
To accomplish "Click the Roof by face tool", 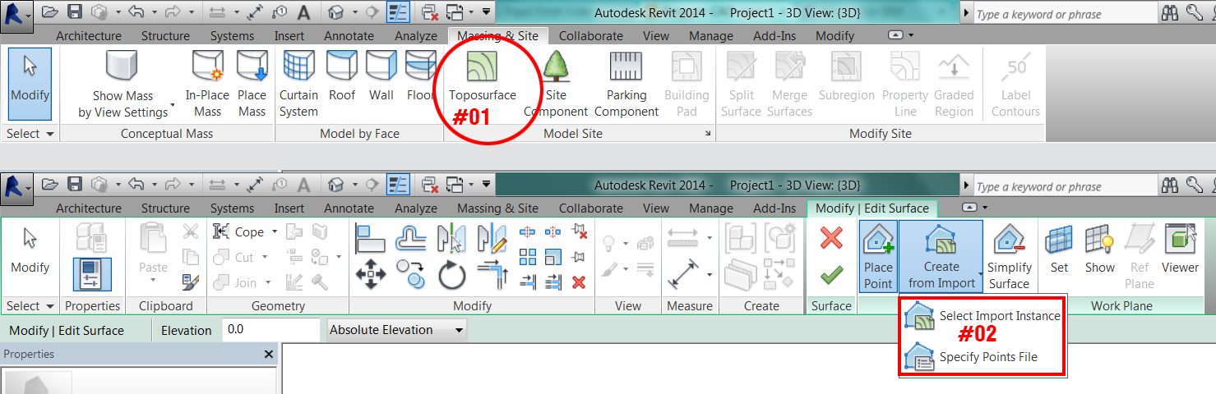I will click(x=342, y=76).
